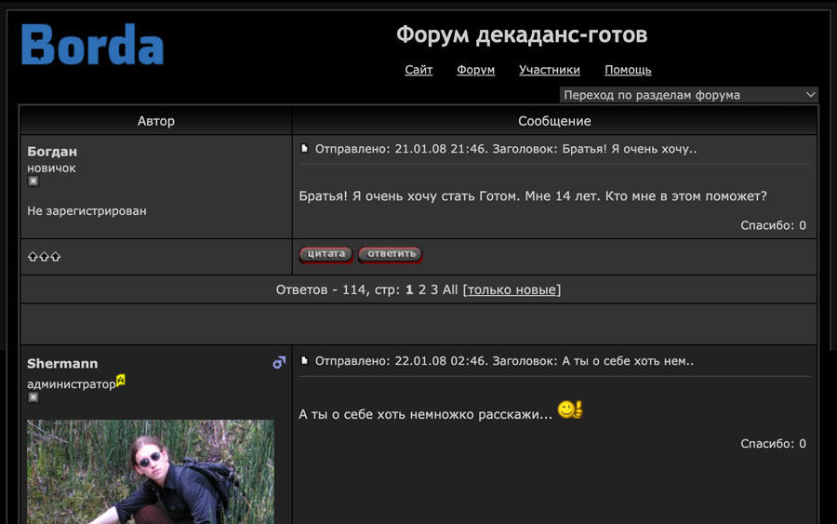Go to page 2 of replies

(x=422, y=289)
